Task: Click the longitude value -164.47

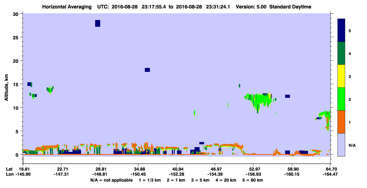Action: coord(330,174)
